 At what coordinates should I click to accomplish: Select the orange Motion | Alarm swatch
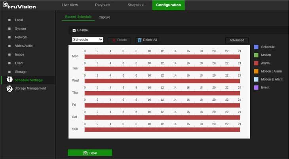(256, 71)
